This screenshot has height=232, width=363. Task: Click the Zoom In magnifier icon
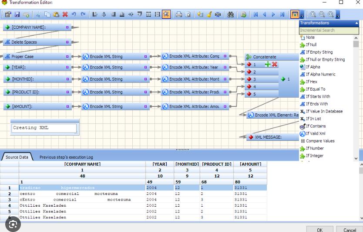coord(313,14)
